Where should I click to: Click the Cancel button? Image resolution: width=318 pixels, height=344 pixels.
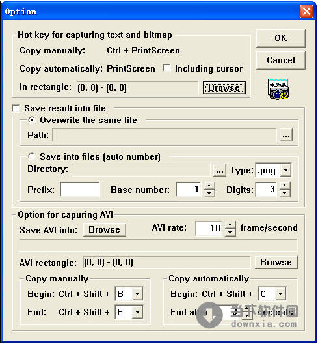280,61
